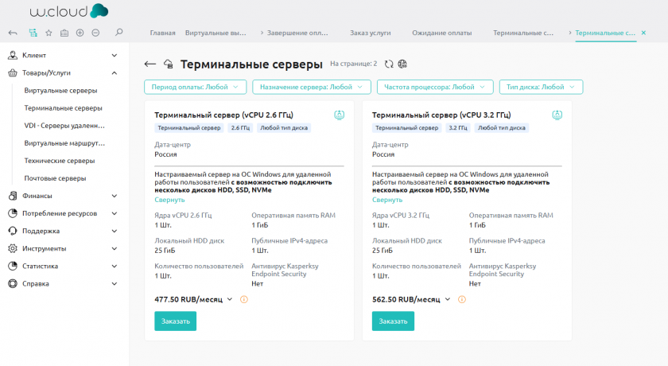Click the info icon next to 477.50 RUB price
The image size is (668, 366).
click(x=243, y=299)
